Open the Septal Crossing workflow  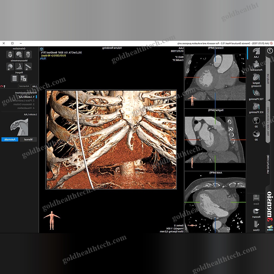click(256, 80)
